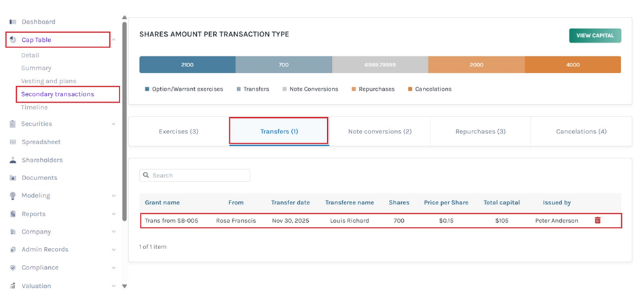Expand the Compliance menu chevron

tap(113, 267)
